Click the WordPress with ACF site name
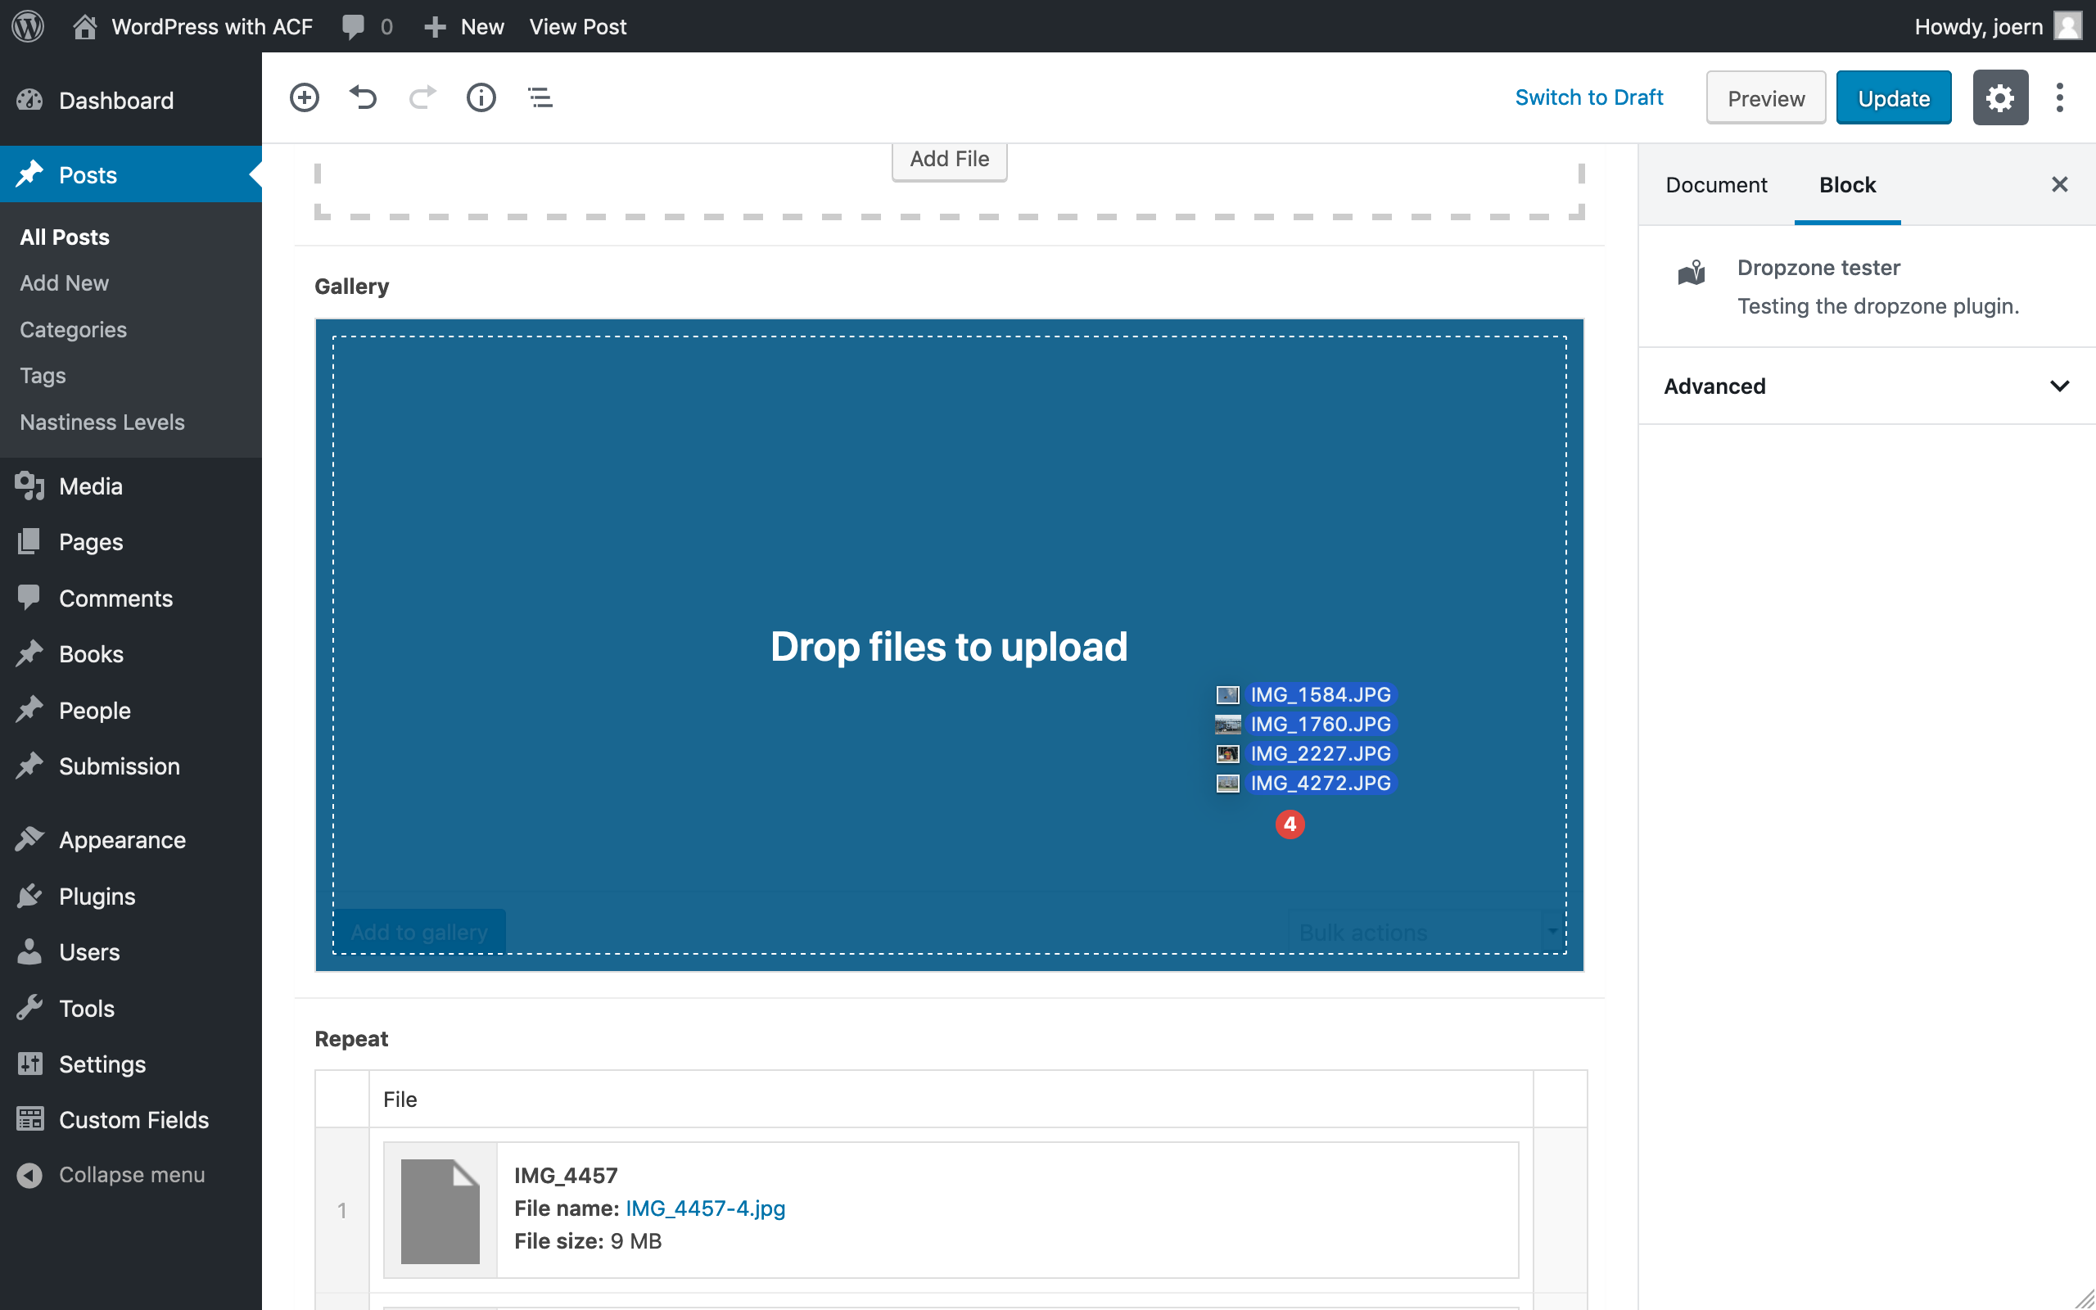This screenshot has width=2096, height=1310. (x=211, y=27)
